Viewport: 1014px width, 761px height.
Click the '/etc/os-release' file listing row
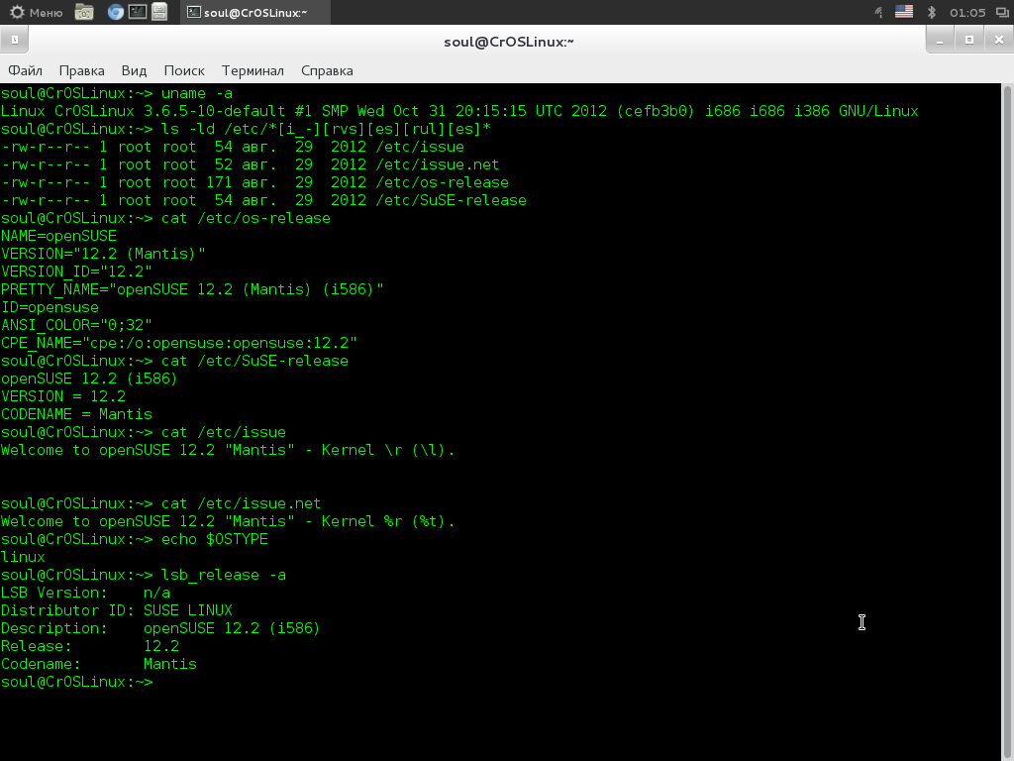point(254,182)
